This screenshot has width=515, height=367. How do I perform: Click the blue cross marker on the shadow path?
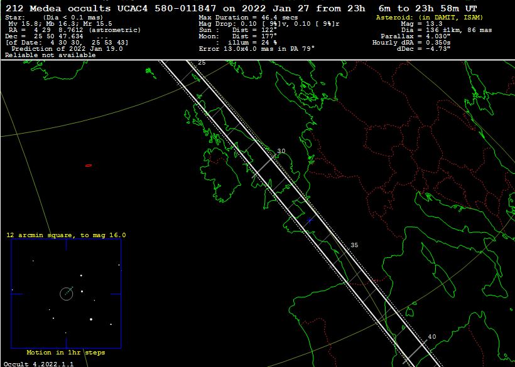309,220
